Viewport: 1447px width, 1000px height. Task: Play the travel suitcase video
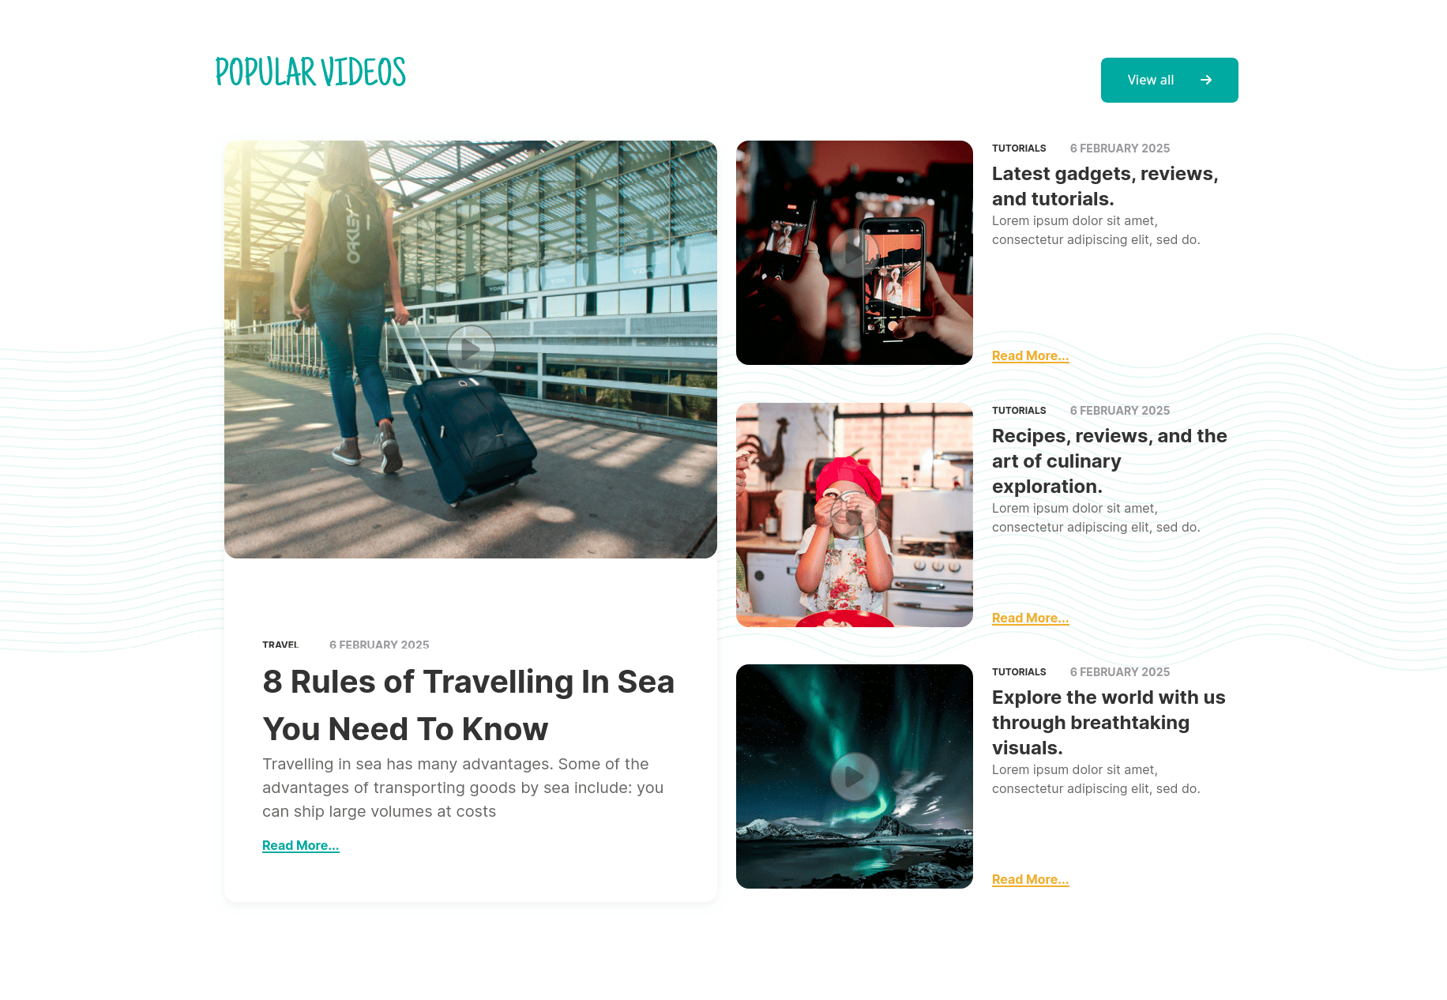[471, 349]
